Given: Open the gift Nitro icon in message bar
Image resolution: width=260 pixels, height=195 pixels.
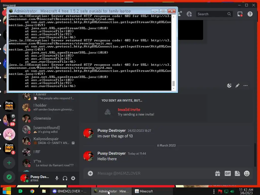Looking at the screenshot, I should (x=218, y=173).
